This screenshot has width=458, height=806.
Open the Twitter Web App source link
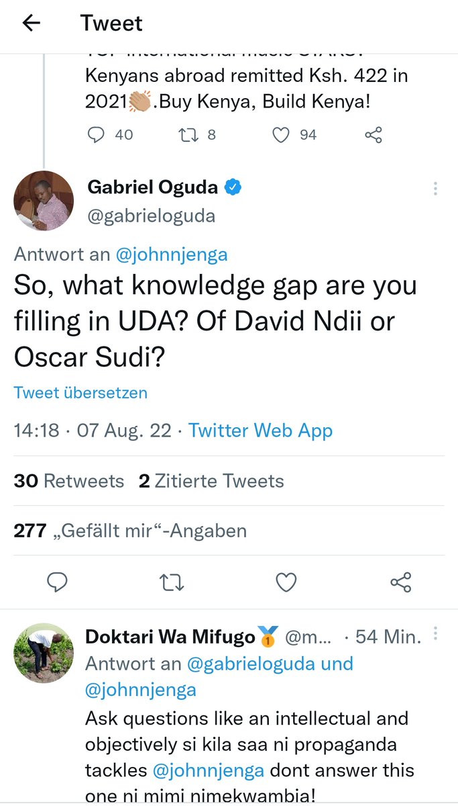(260, 431)
